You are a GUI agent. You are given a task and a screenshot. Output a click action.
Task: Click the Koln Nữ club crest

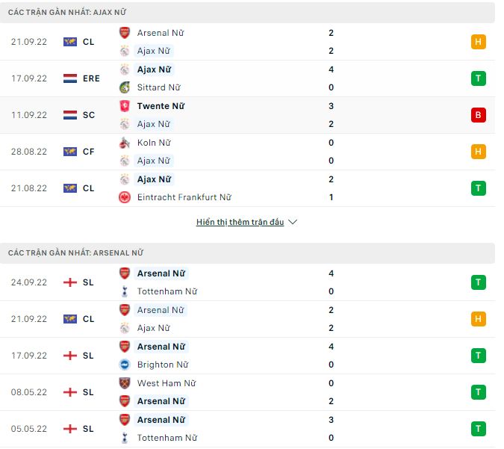[125, 143]
